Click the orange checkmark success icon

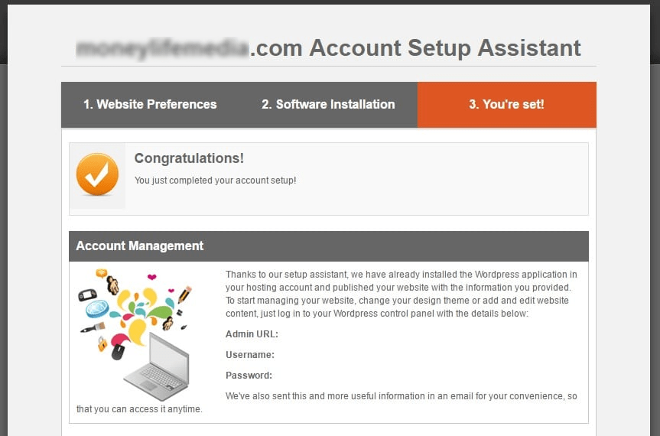coord(97,174)
